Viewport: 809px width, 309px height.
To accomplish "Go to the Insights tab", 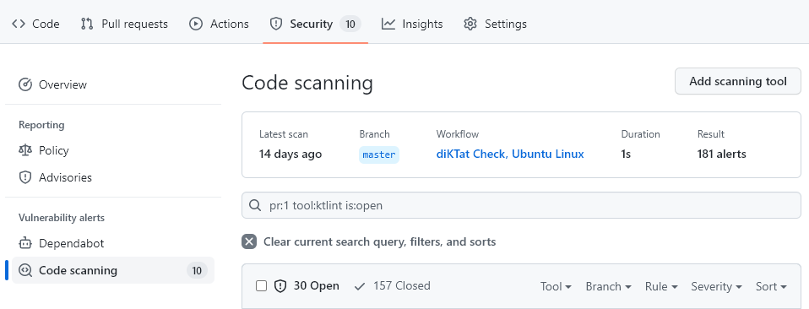I will point(412,24).
